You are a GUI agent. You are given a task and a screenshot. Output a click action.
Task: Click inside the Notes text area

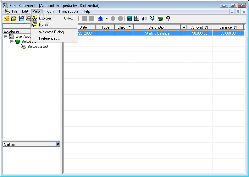tap(31, 160)
